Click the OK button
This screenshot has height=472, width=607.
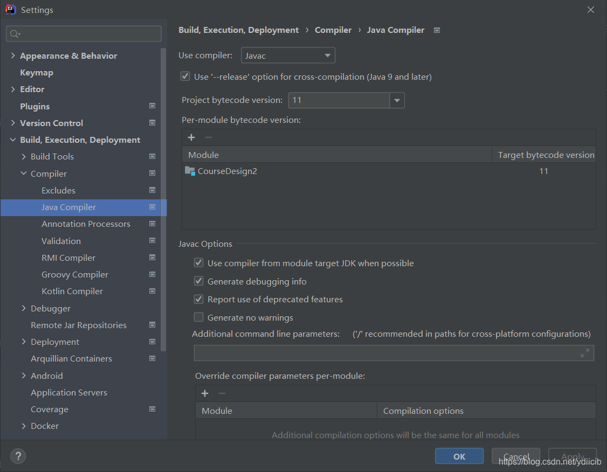(x=459, y=456)
